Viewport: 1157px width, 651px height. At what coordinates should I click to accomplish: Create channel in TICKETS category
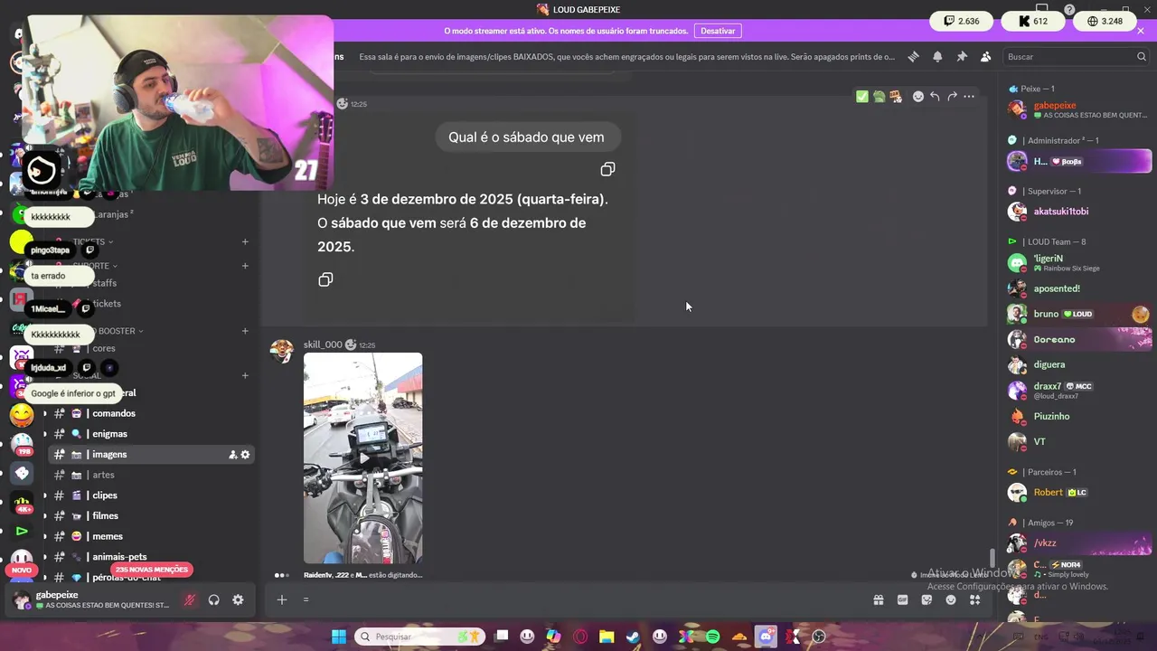(245, 241)
